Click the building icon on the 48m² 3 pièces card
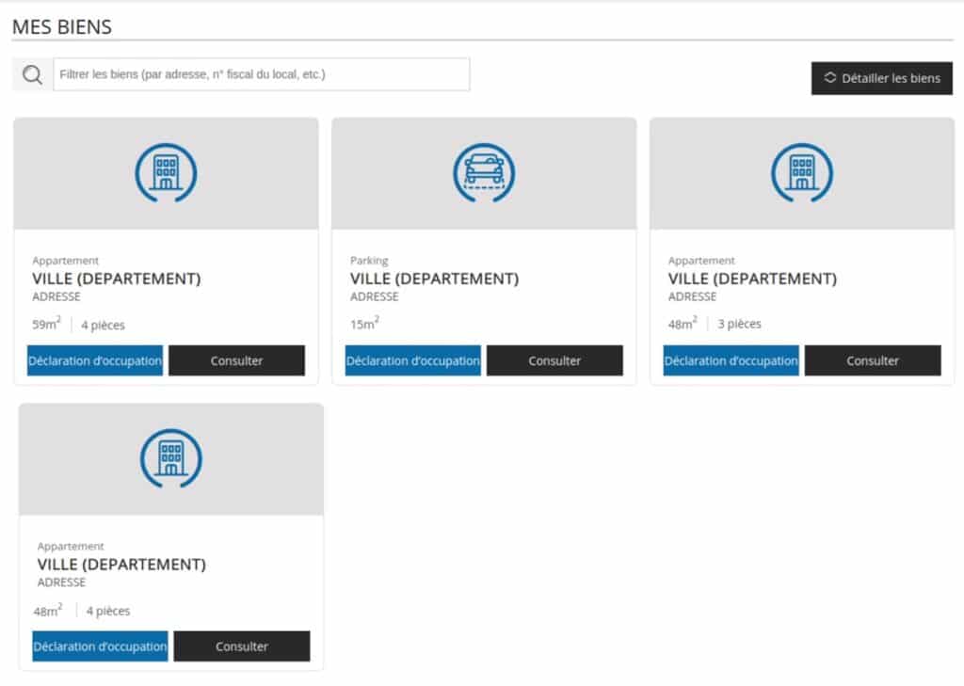This screenshot has width=964, height=686. pos(802,173)
